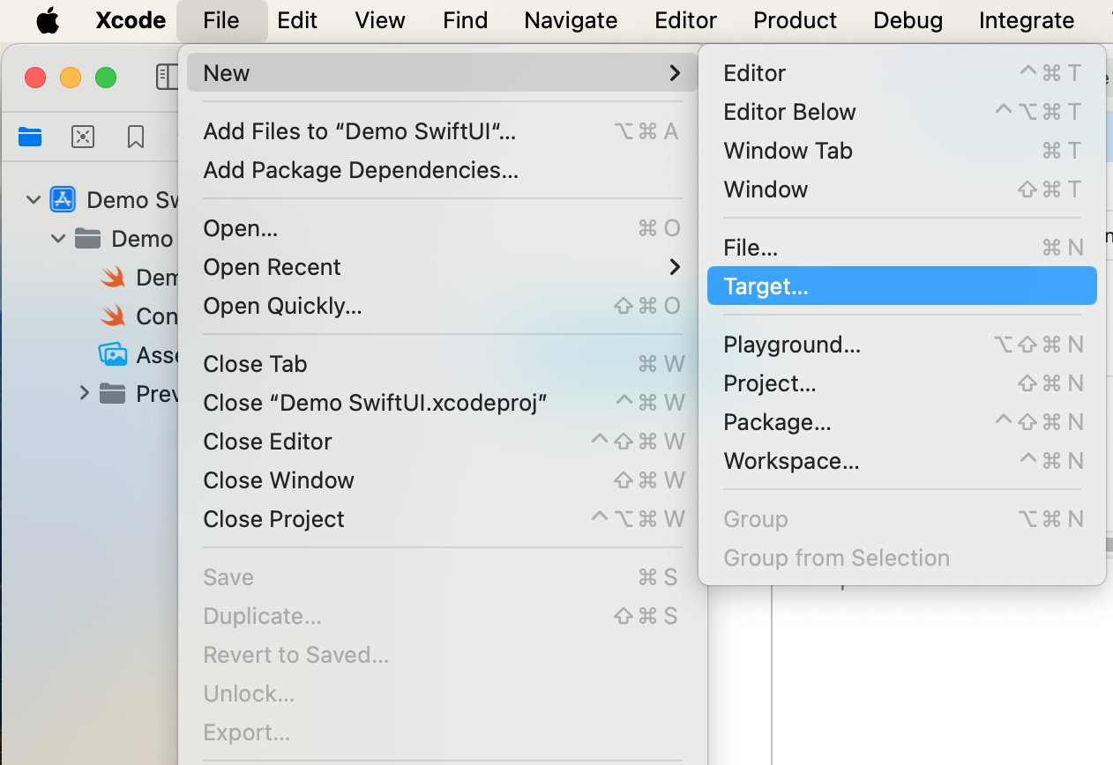Select the ContentView Swift file icon
1113x765 pixels.
[x=112, y=316]
